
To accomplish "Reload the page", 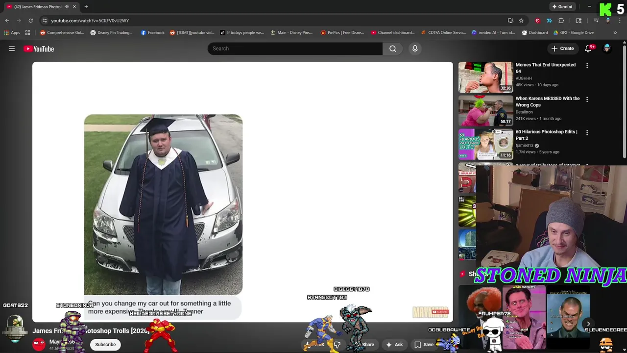I will point(30,21).
